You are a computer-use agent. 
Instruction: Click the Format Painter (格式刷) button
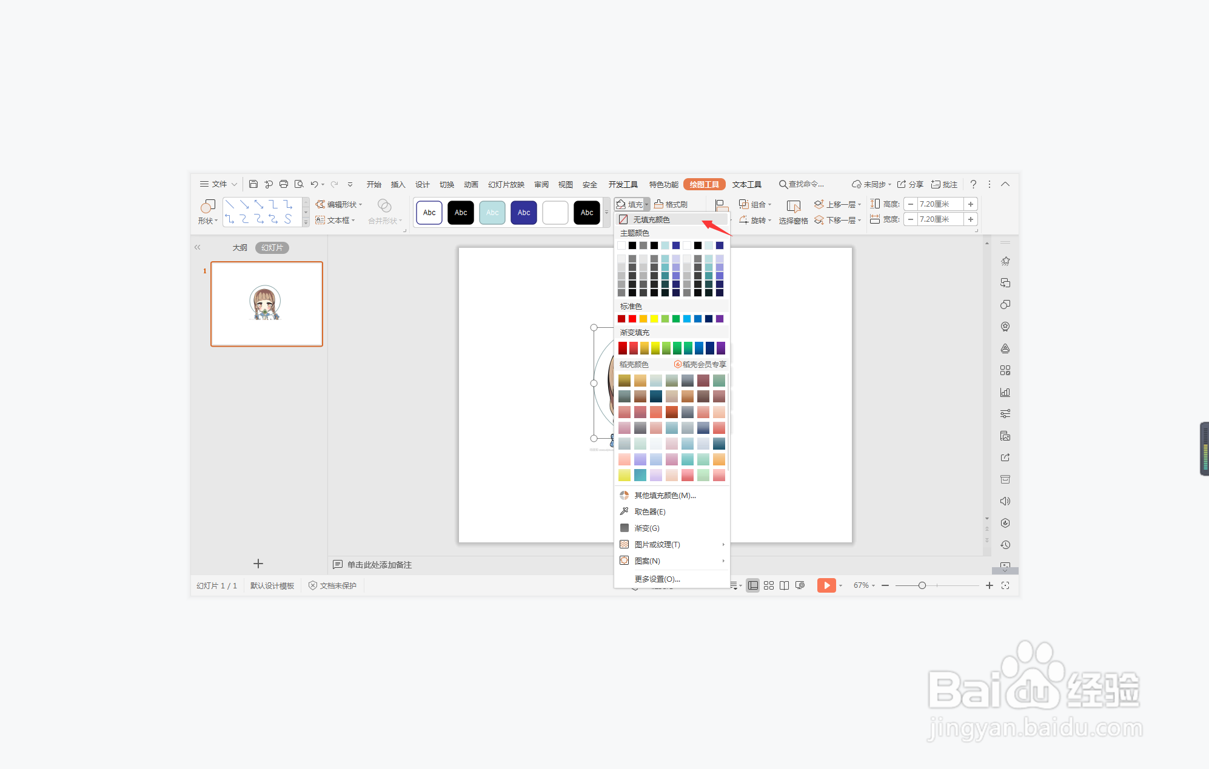tap(671, 204)
